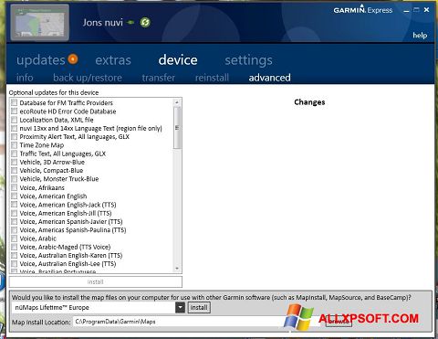438x339 pixels.
Task: Check ecoRoute HD Error Code Database
Action: click(15, 111)
